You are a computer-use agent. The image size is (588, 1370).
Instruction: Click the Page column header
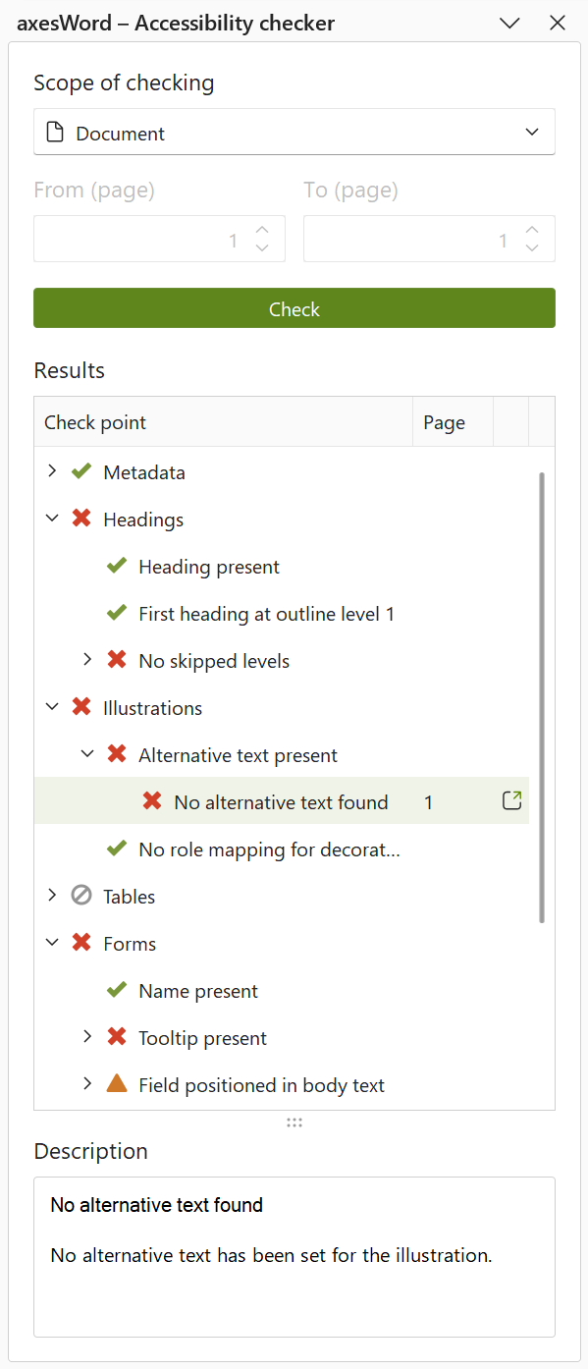453,422
